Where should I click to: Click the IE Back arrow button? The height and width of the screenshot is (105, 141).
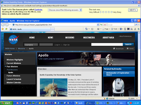coord(3,25)
